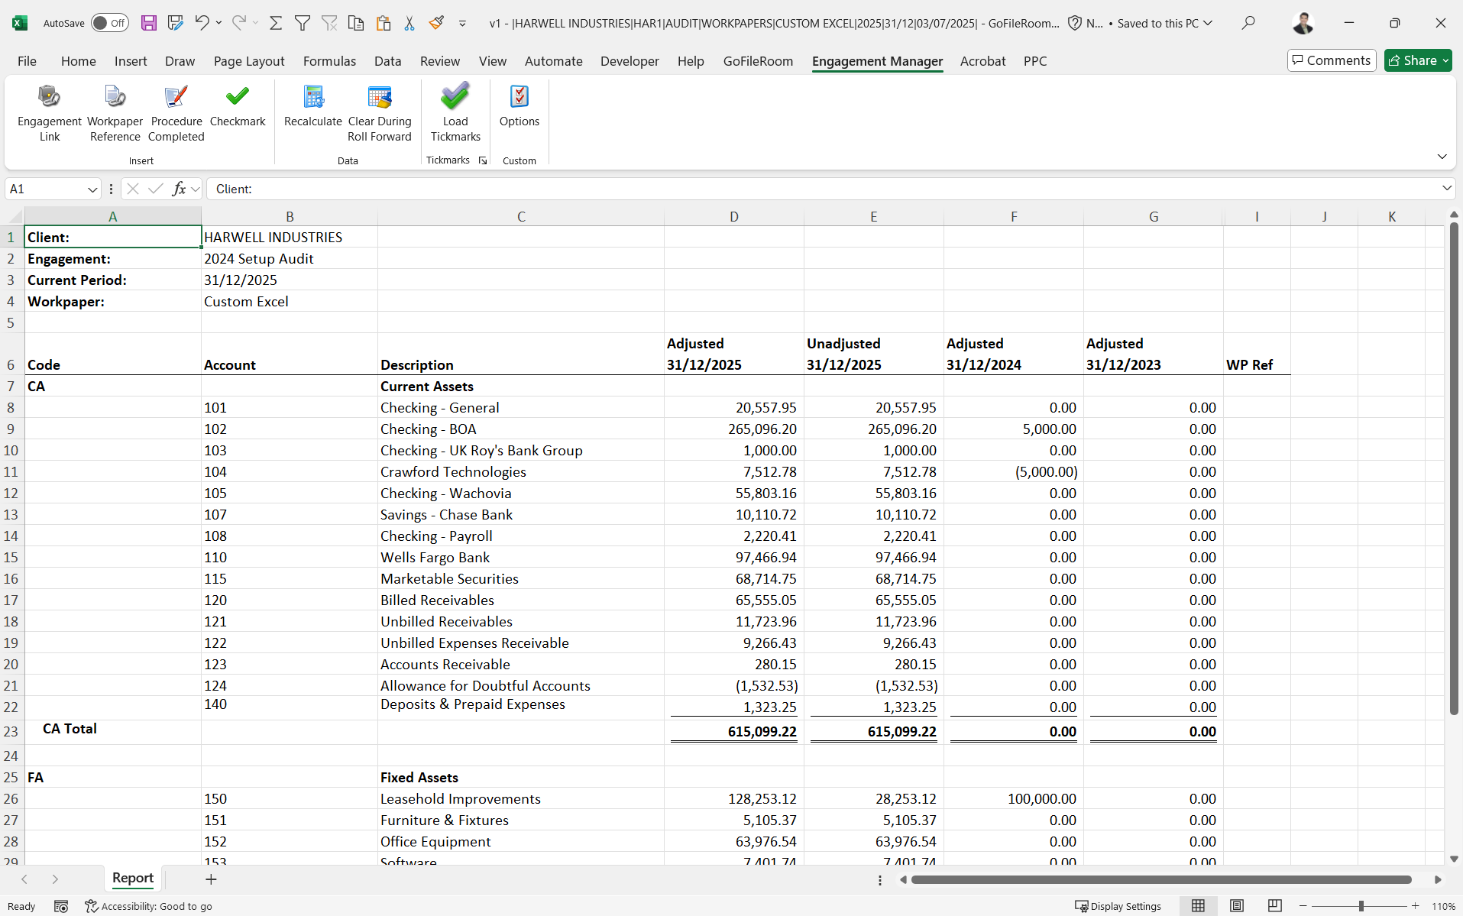Click the Save icon in toolbar
Viewport: 1463px width, 916px height.
149,23
